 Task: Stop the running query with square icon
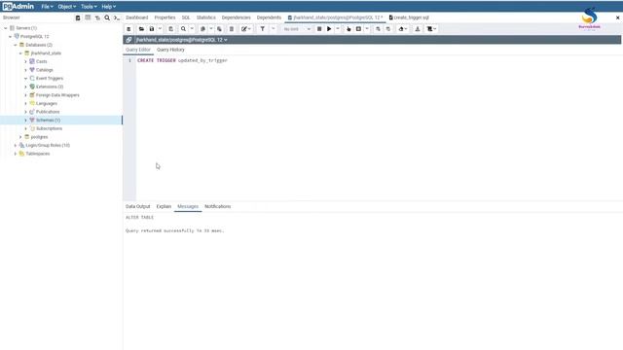coord(319,29)
